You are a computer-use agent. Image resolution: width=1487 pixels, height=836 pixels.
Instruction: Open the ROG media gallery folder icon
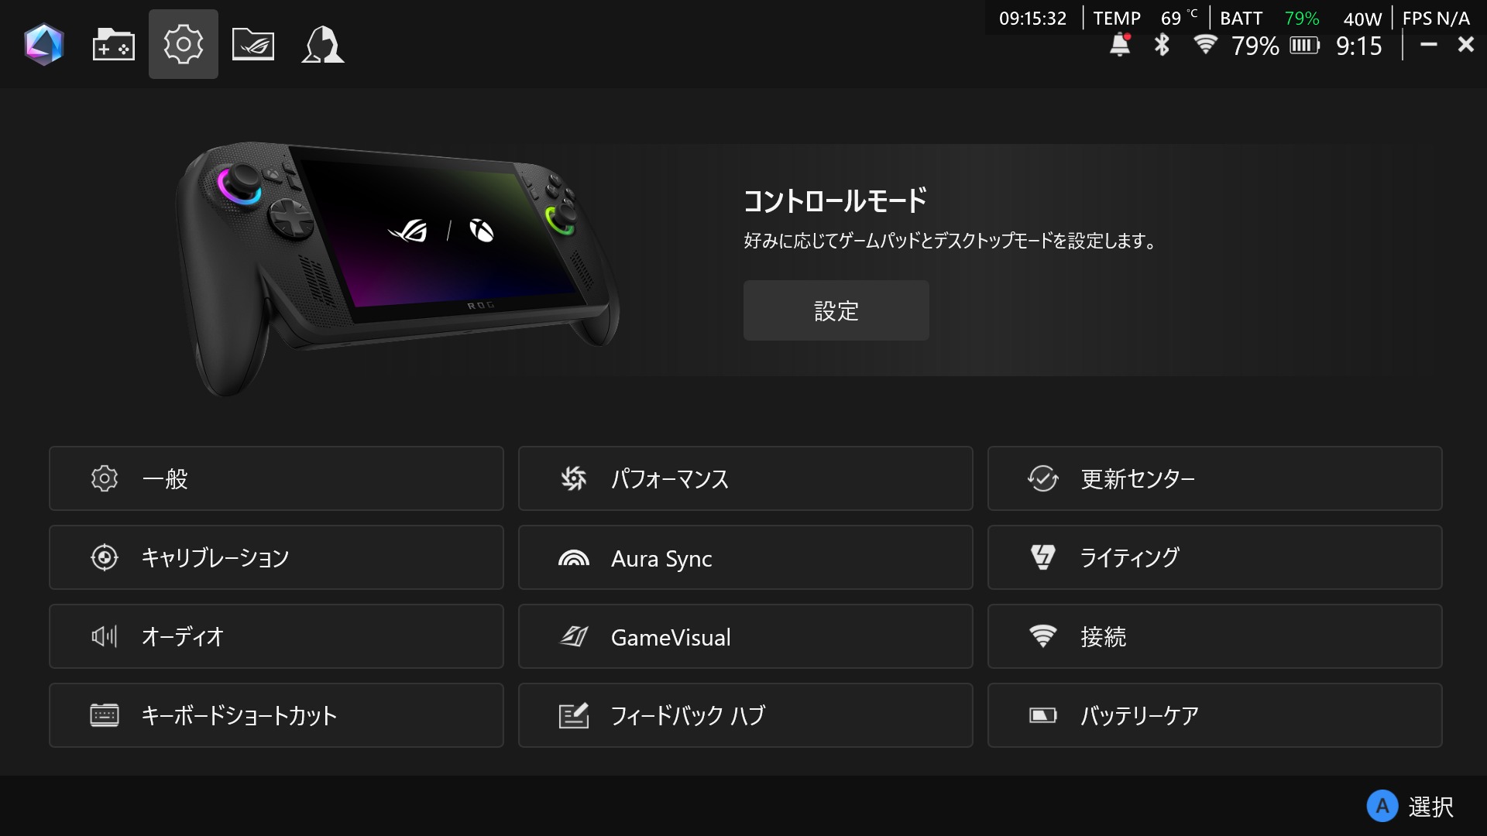(x=253, y=44)
